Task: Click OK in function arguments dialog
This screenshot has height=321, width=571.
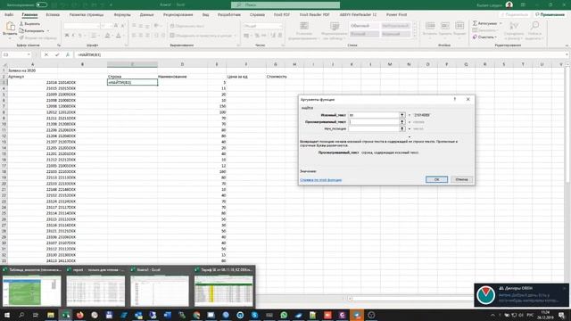Action: click(x=436, y=179)
